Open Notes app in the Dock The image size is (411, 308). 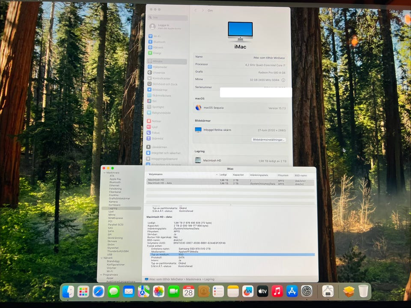click(233, 291)
